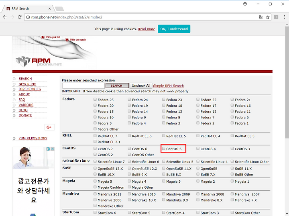Check the CentOS Other checkbox

pyautogui.click(x=129, y=154)
